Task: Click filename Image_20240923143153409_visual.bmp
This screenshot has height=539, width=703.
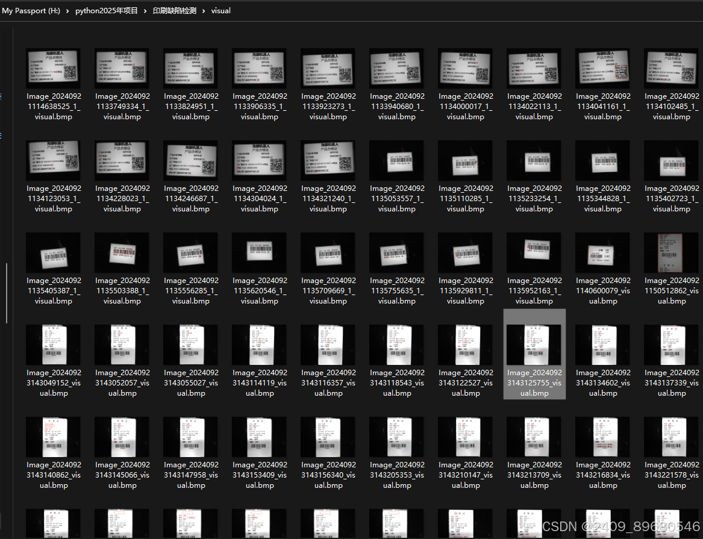Action: click(260, 475)
